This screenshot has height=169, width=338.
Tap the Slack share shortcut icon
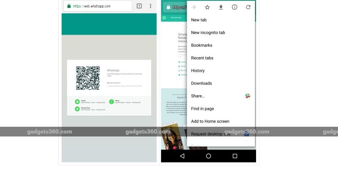click(x=248, y=96)
